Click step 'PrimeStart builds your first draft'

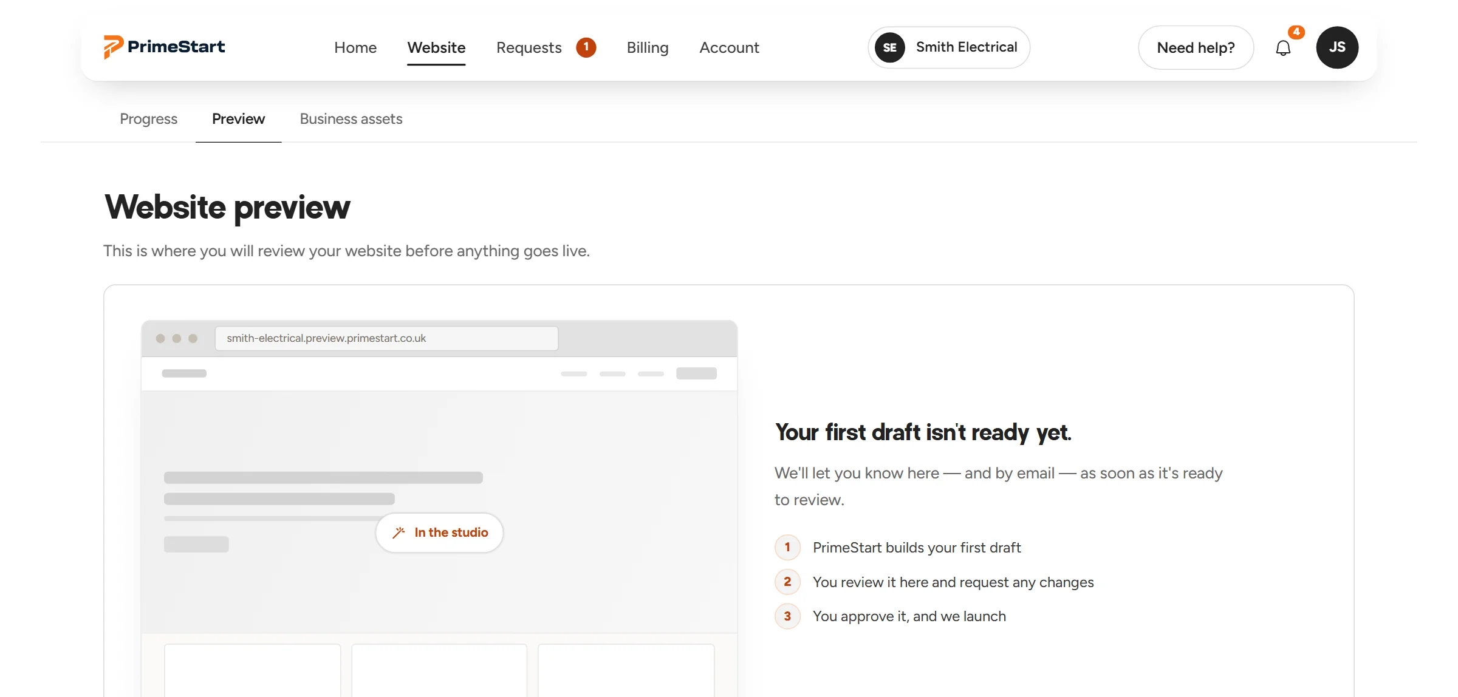tap(917, 548)
